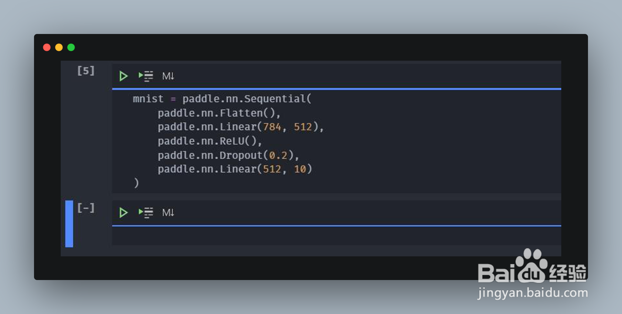
Task: Run the empty second cell
Action: click(x=123, y=213)
